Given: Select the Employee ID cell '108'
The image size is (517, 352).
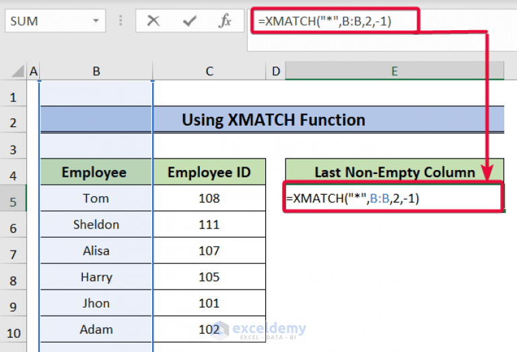Looking at the screenshot, I should (x=209, y=198).
